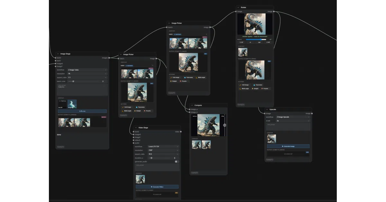Viewport: 386px width, 202px height.
Task: Toggle generate_audio switch in Video Stage
Action: [177, 162]
